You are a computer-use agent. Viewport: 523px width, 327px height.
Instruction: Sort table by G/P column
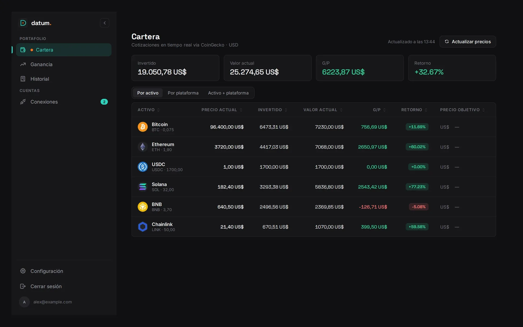click(379, 110)
